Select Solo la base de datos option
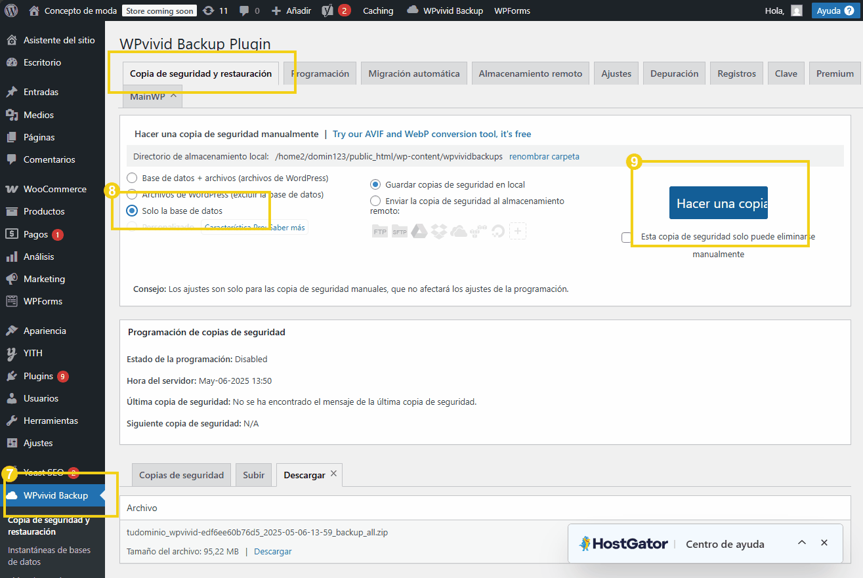This screenshot has width=863, height=578. click(x=132, y=211)
